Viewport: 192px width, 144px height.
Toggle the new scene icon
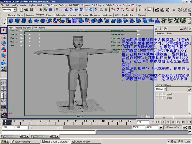[x=21, y=10]
